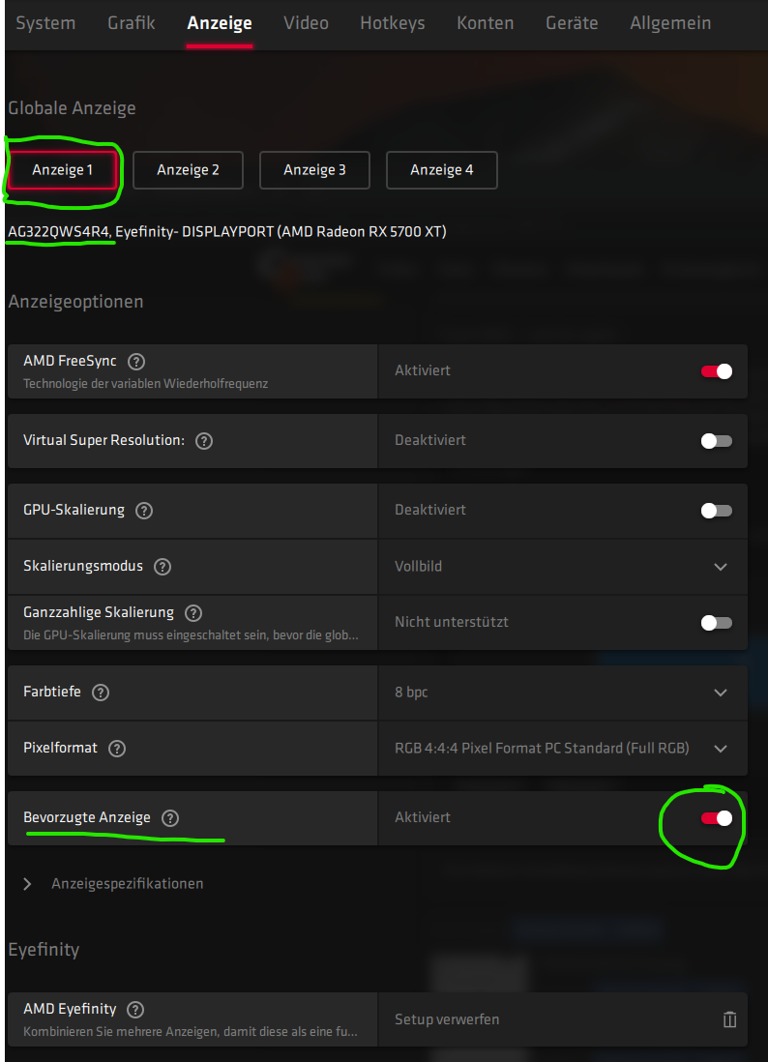Click the Technologie der variablen Wiederholfrequenz text
Viewport: 768px width, 1062px height.
click(x=146, y=383)
